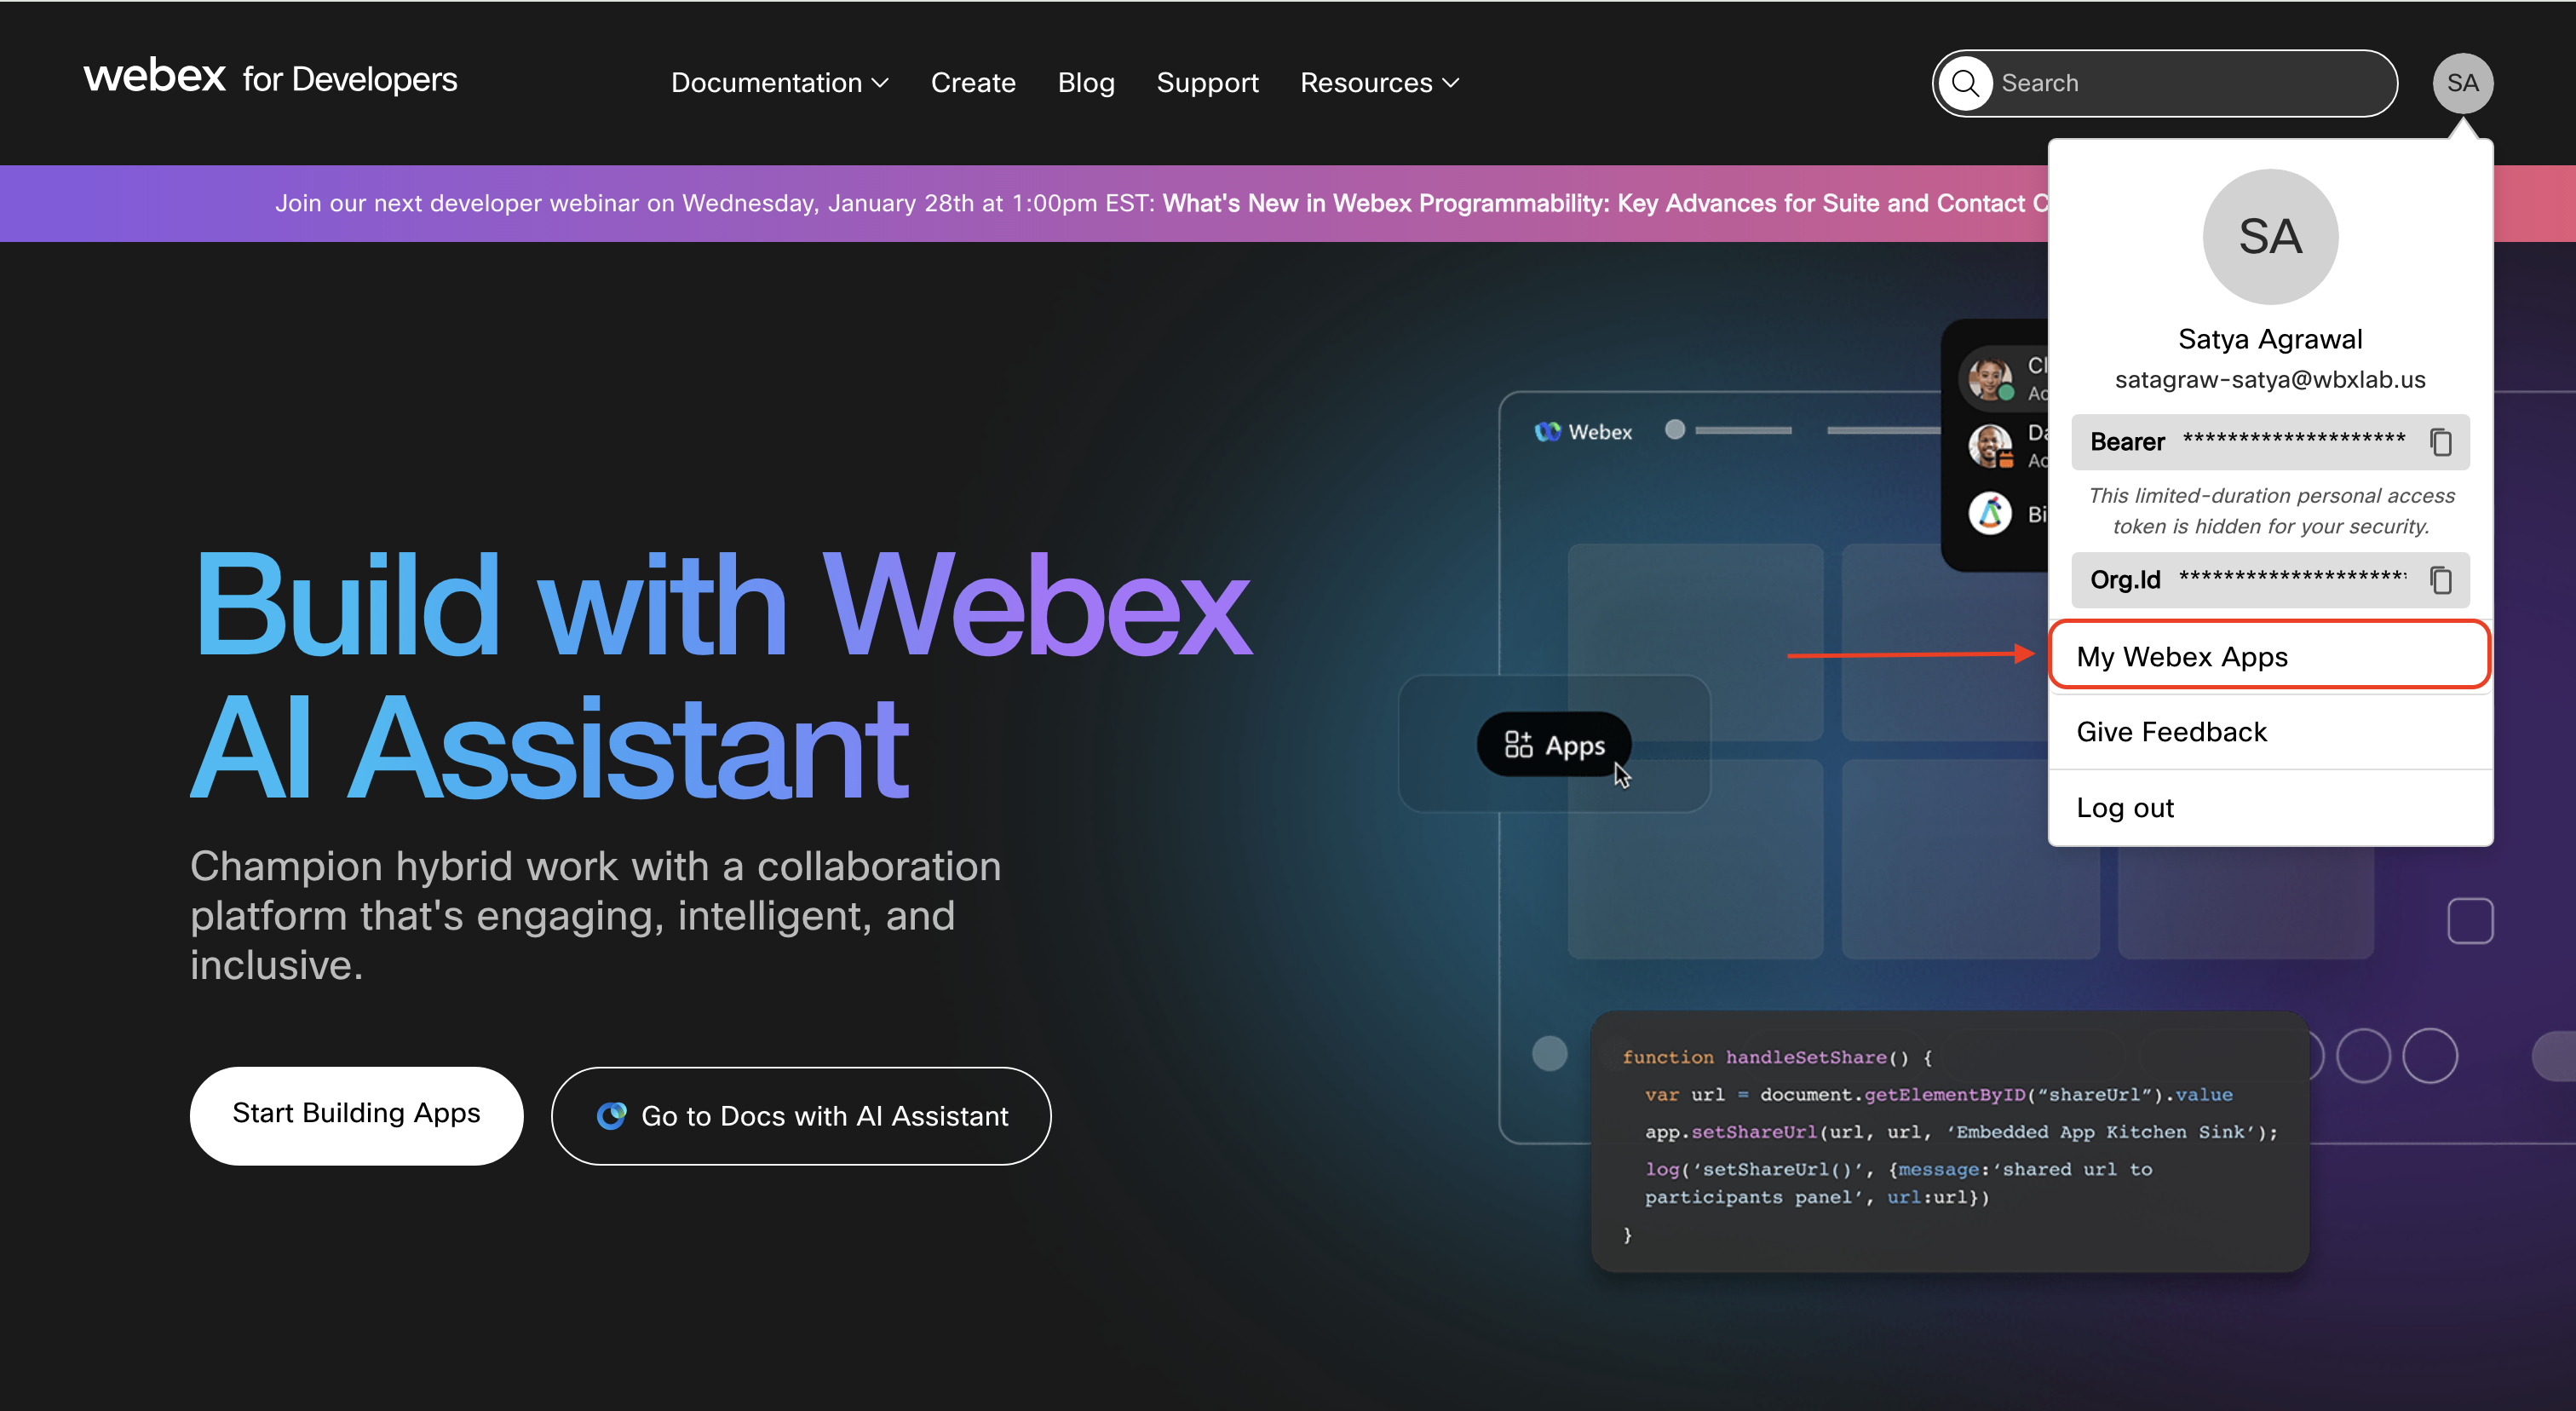Open the Support page

[x=1208, y=83]
